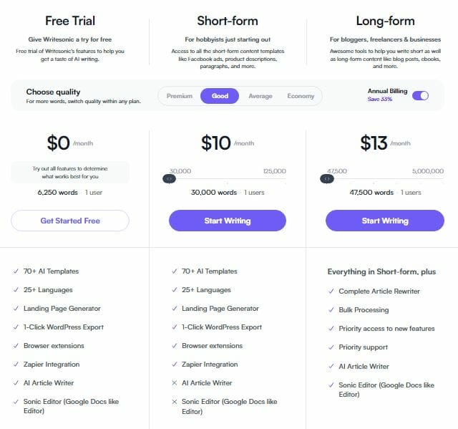Click Start Writing under Long-form plan

[x=385, y=221]
